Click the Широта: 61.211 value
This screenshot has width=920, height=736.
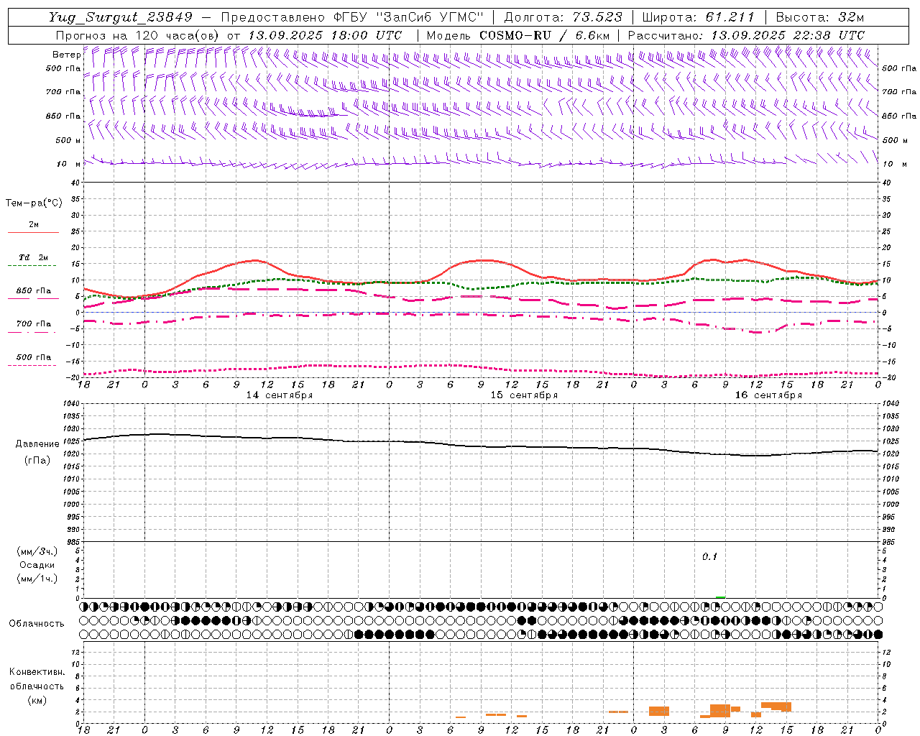point(698,17)
